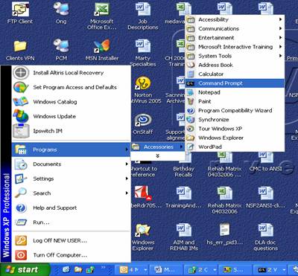Expand the Entertainment submenu
The image size is (298, 276).
[x=235, y=38]
